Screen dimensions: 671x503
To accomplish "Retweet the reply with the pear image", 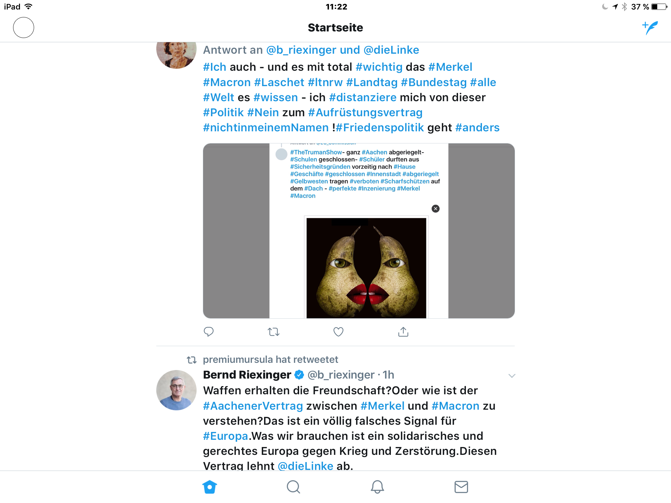I will pyautogui.click(x=274, y=332).
